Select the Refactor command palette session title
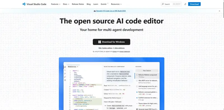Viewport: 224px width, 110px height. (x=148, y=92)
